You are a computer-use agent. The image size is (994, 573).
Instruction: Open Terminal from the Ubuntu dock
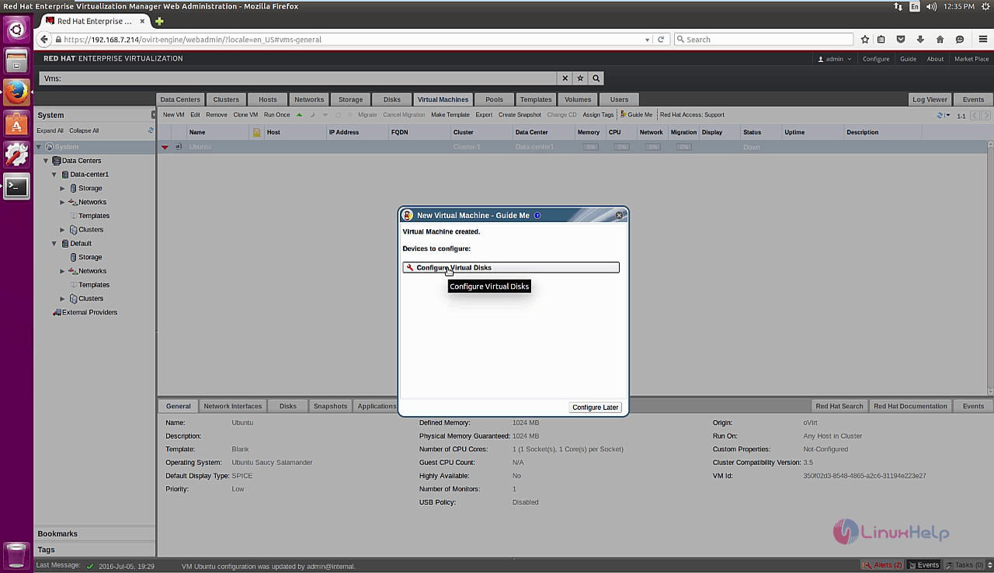click(16, 186)
